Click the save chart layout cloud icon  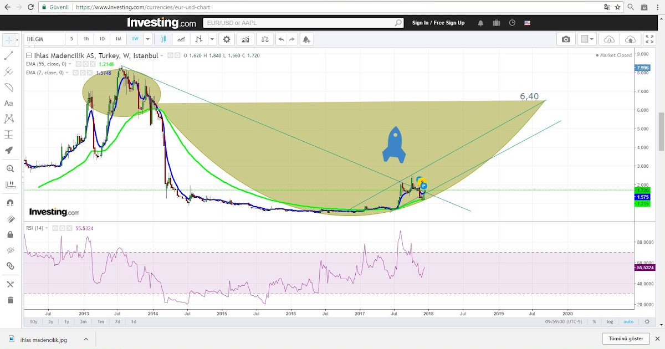pos(631,39)
